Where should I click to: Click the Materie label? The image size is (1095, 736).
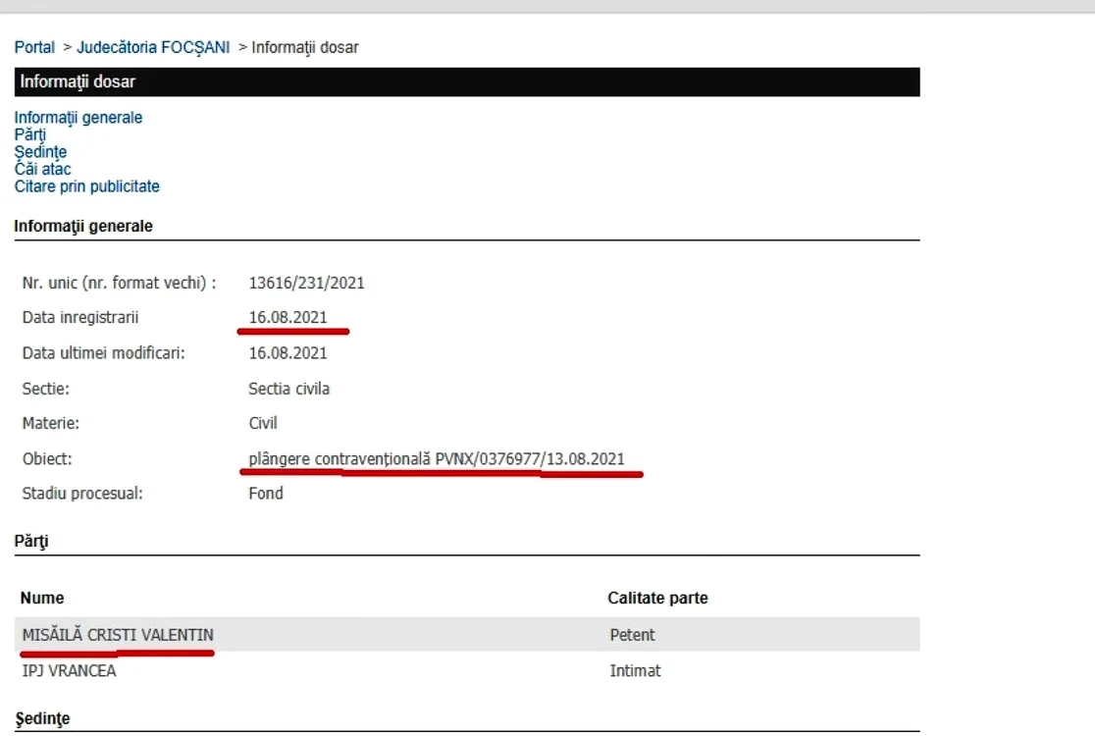pyautogui.click(x=51, y=423)
